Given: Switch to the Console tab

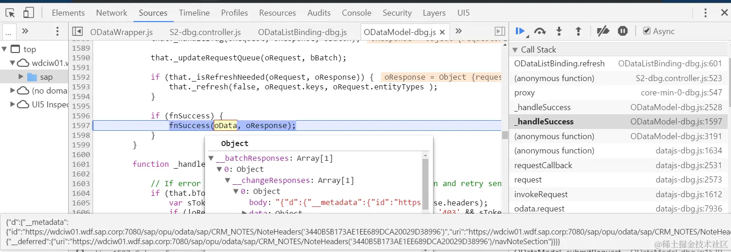Looking at the screenshot, I should coord(357,13).
